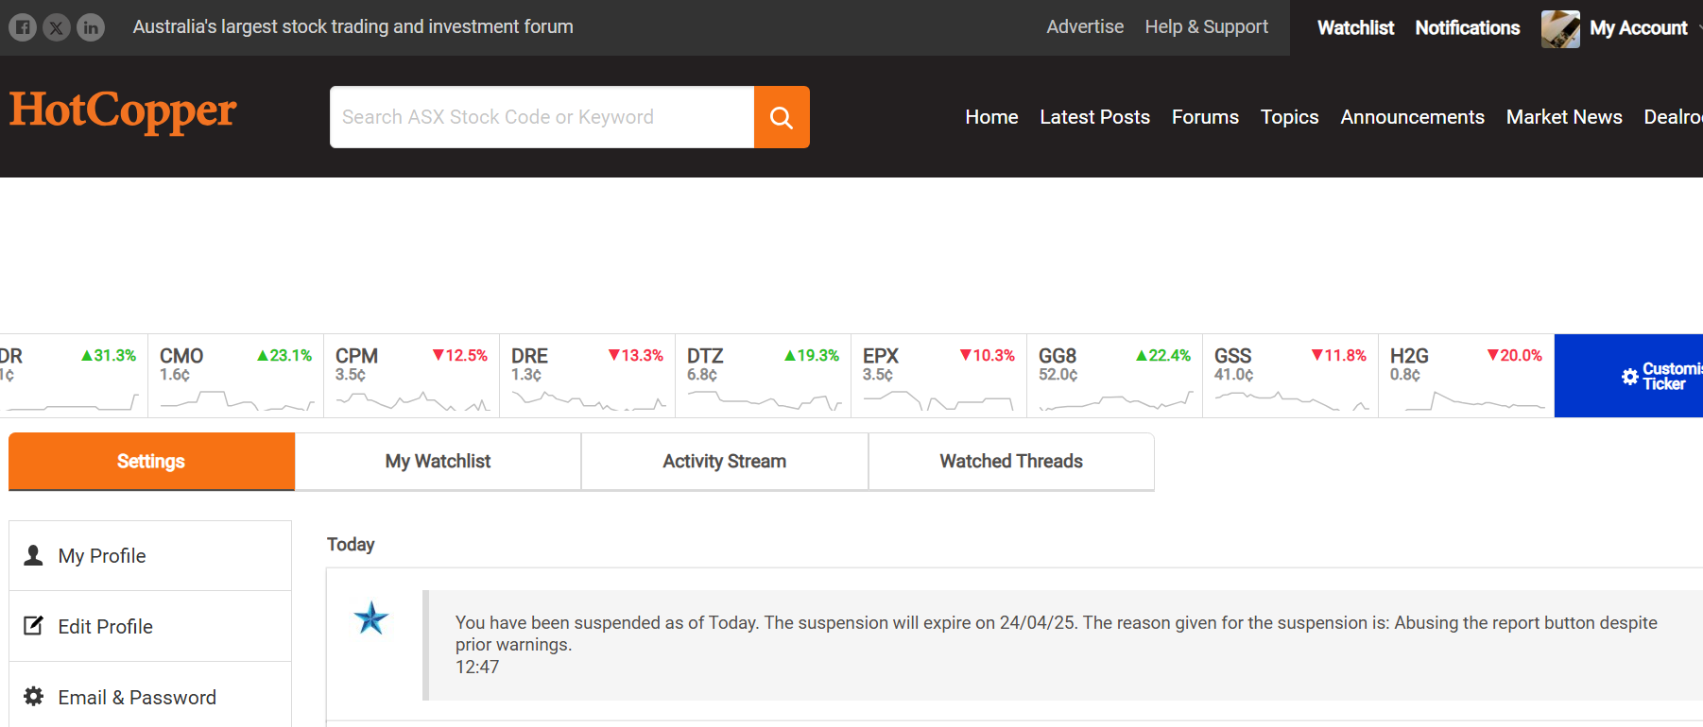Open the Advertise link
This screenshot has height=727, width=1703.
pyautogui.click(x=1085, y=26)
